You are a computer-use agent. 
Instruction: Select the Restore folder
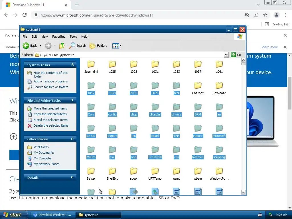[198, 152]
